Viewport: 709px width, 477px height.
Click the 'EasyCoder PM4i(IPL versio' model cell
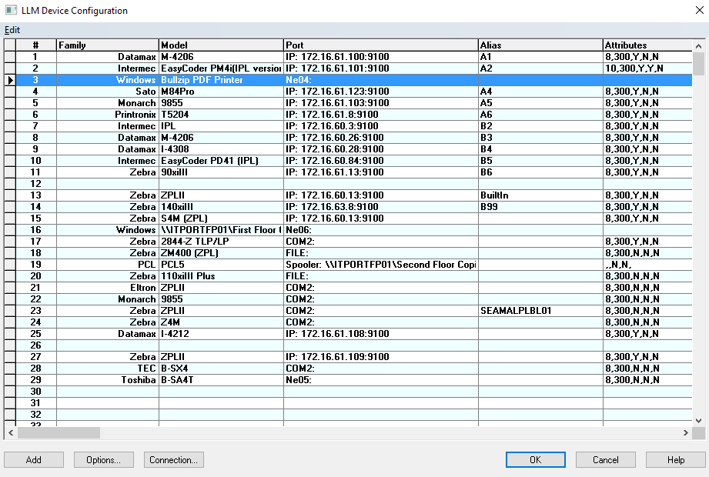coord(221,68)
